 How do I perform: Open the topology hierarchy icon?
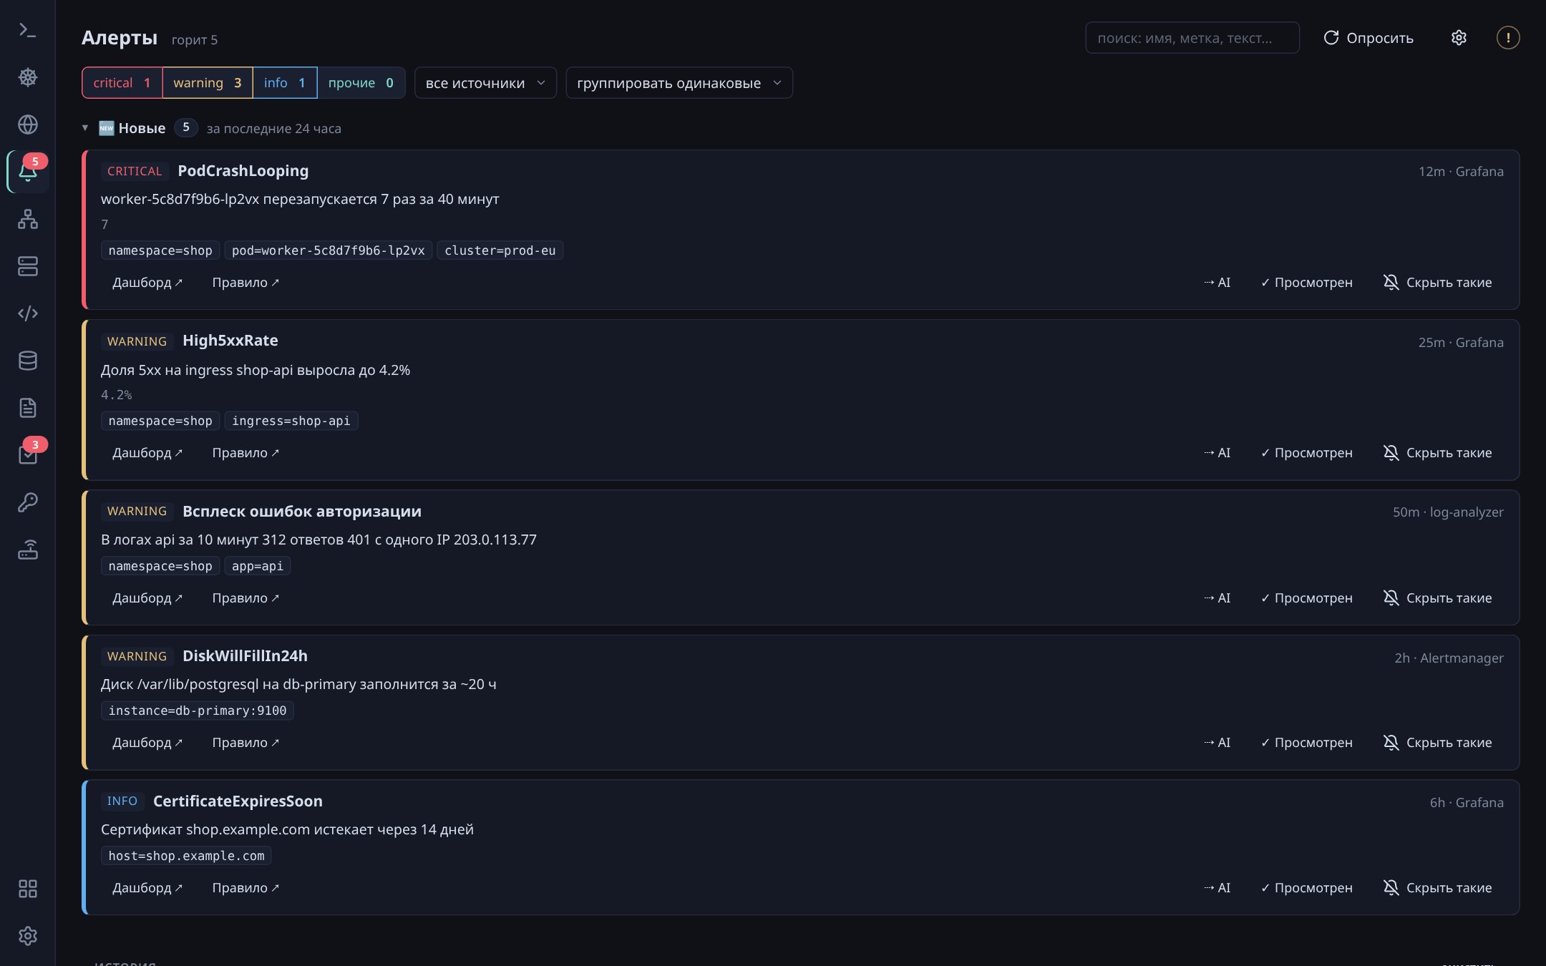pos(27,219)
